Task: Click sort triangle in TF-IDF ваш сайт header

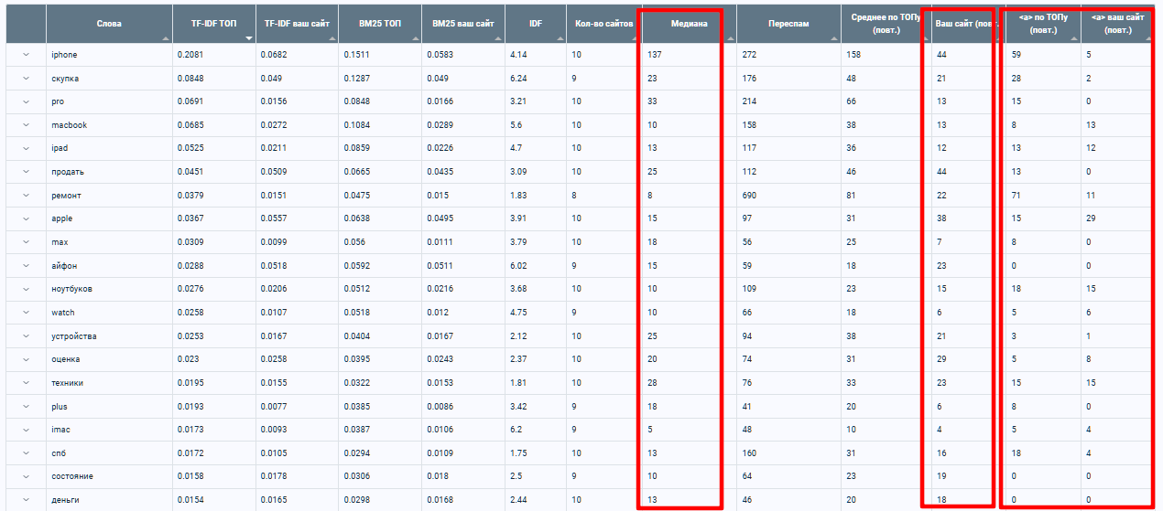Action: 331,39
